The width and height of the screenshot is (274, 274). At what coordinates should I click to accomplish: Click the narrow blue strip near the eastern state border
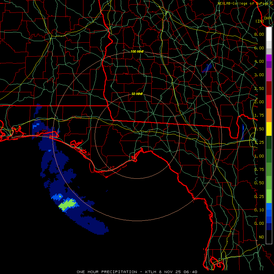(243, 132)
